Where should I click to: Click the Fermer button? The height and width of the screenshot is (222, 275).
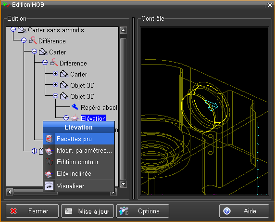point(32,211)
